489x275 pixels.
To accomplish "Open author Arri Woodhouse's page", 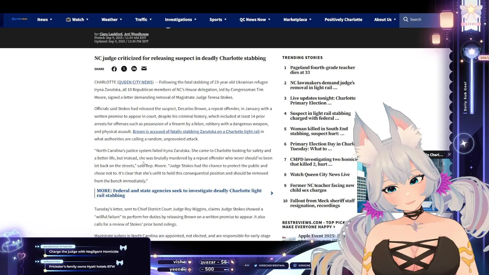I will coord(136,34).
